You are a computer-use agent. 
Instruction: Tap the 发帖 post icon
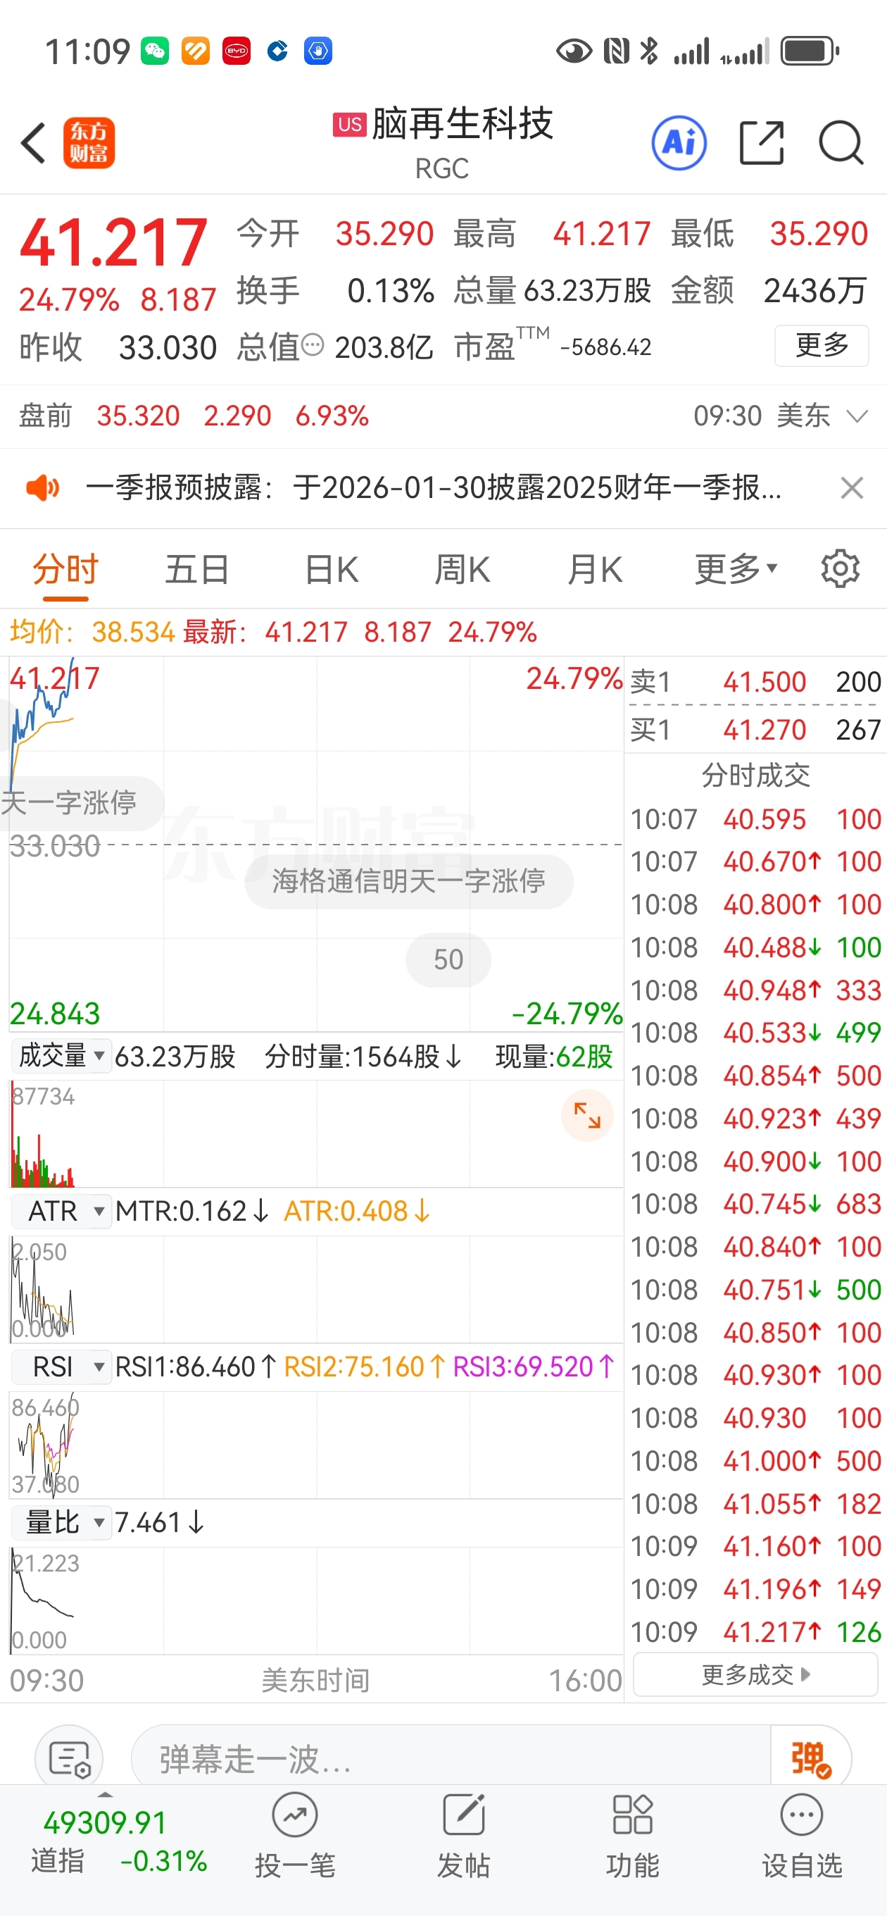point(464,1834)
